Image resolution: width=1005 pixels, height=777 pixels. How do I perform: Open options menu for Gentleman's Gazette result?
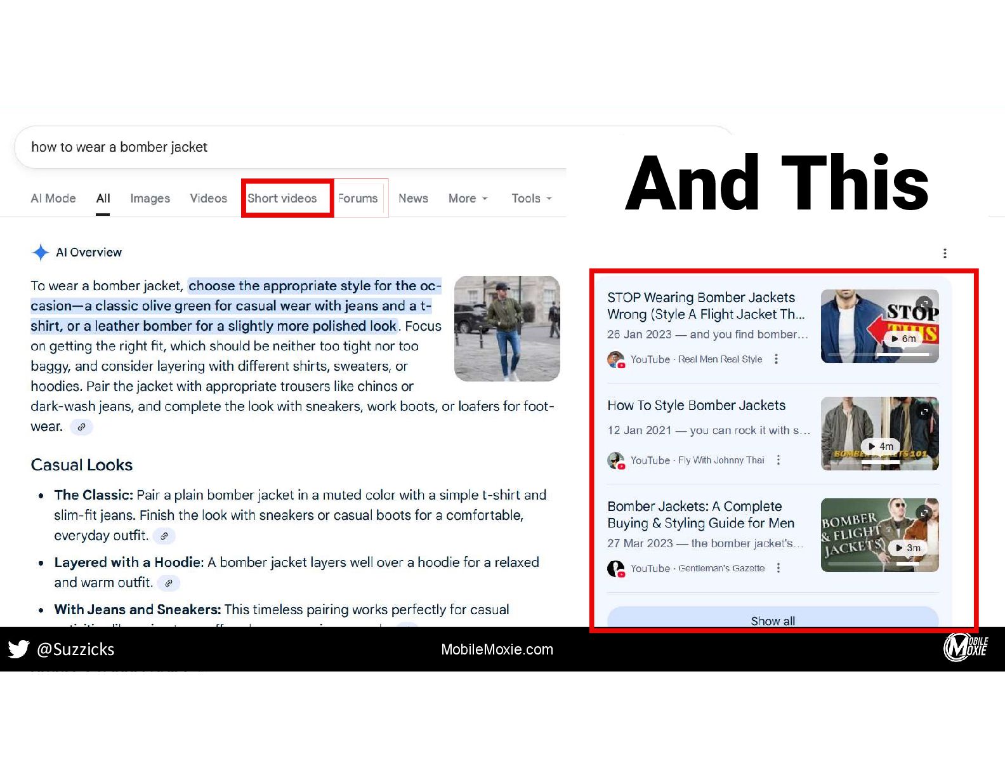(x=778, y=568)
